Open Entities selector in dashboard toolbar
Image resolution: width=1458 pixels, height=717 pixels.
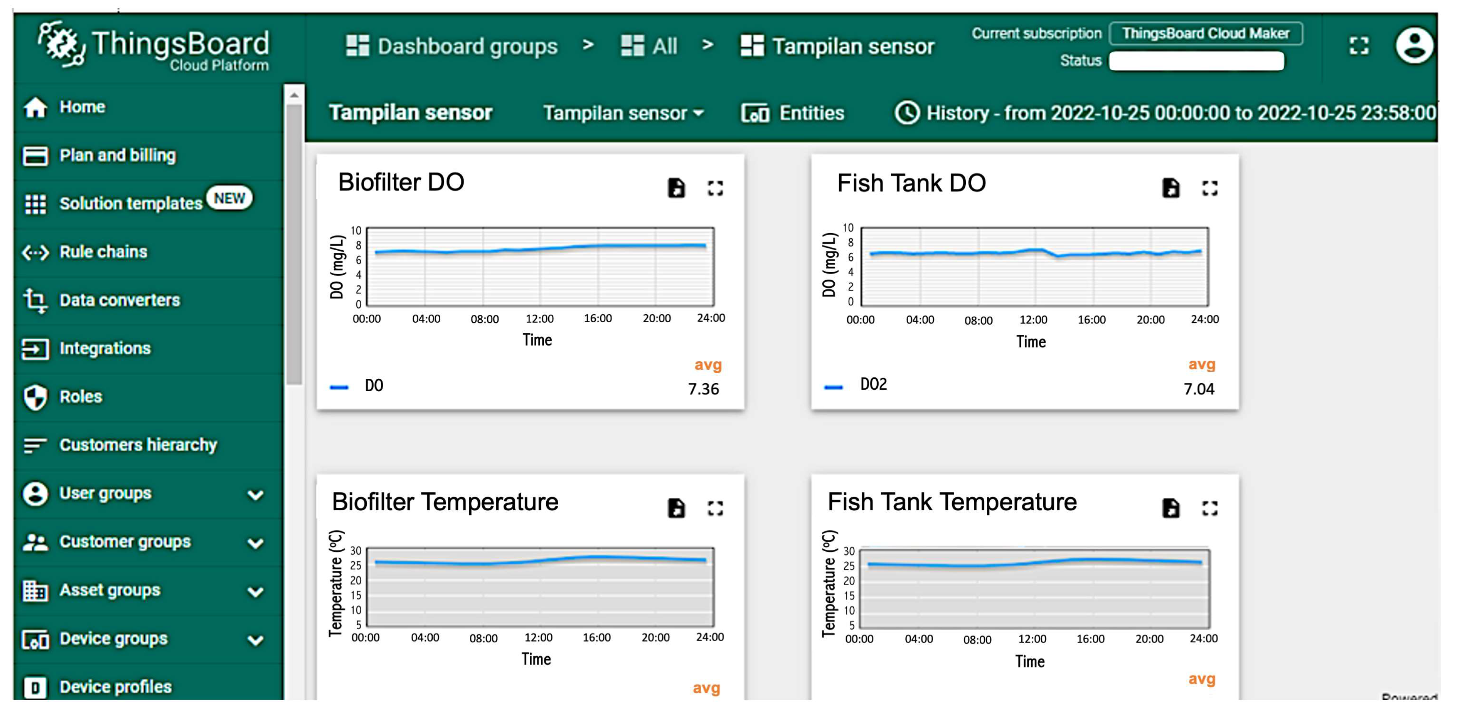tap(794, 113)
